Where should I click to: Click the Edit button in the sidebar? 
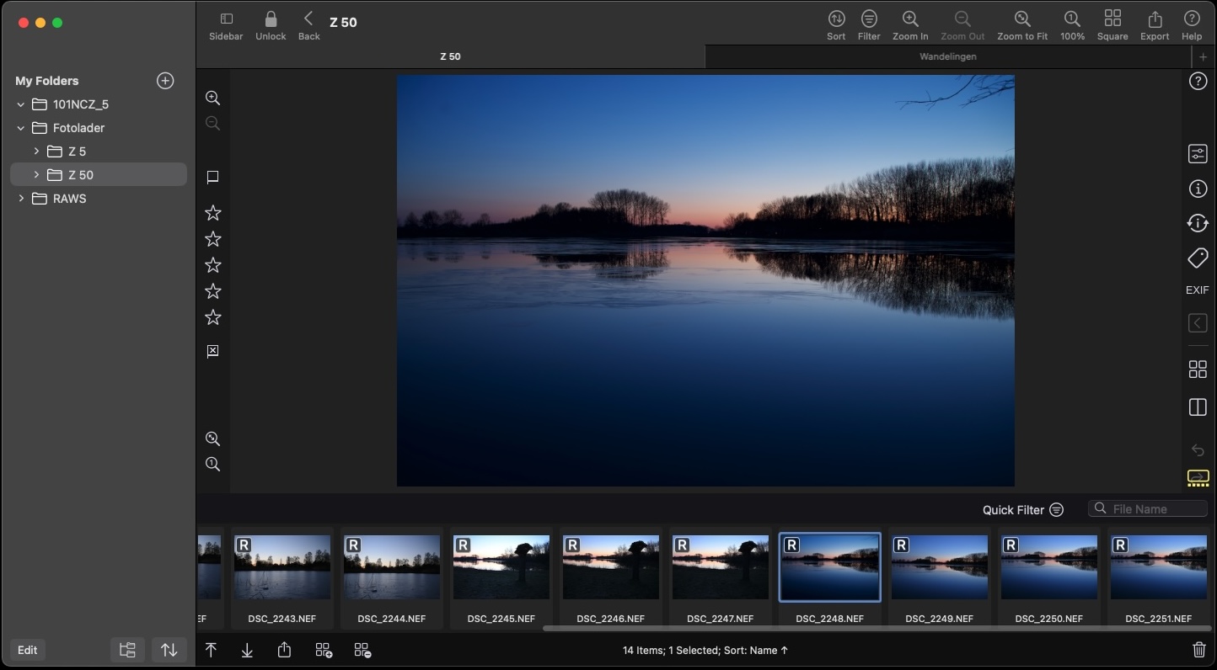click(x=27, y=650)
